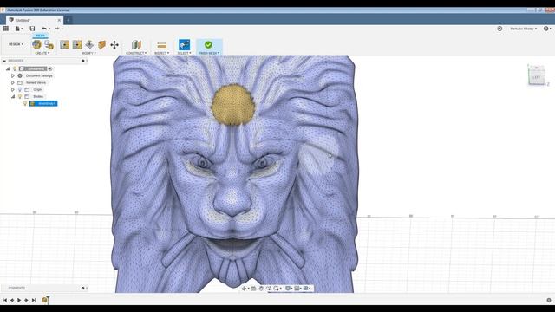The height and width of the screenshot is (312, 555).
Task: Save the document with the floppy icon
Action: (x=32, y=29)
